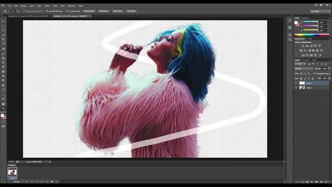
Task: Expand status bar info arrow
Action: (x=50, y=162)
